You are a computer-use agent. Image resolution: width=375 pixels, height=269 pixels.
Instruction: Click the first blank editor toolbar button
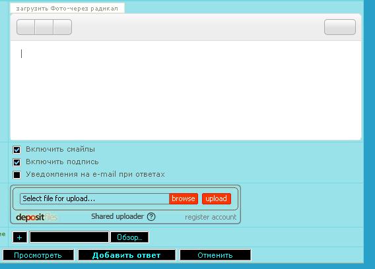pos(26,27)
